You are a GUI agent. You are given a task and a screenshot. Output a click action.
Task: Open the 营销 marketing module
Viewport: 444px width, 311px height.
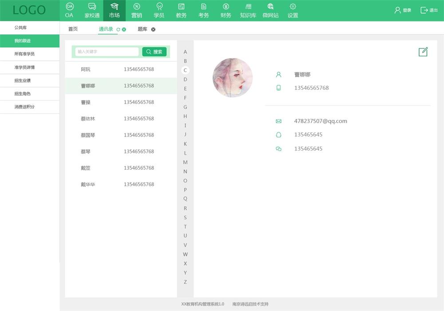pyautogui.click(x=137, y=11)
